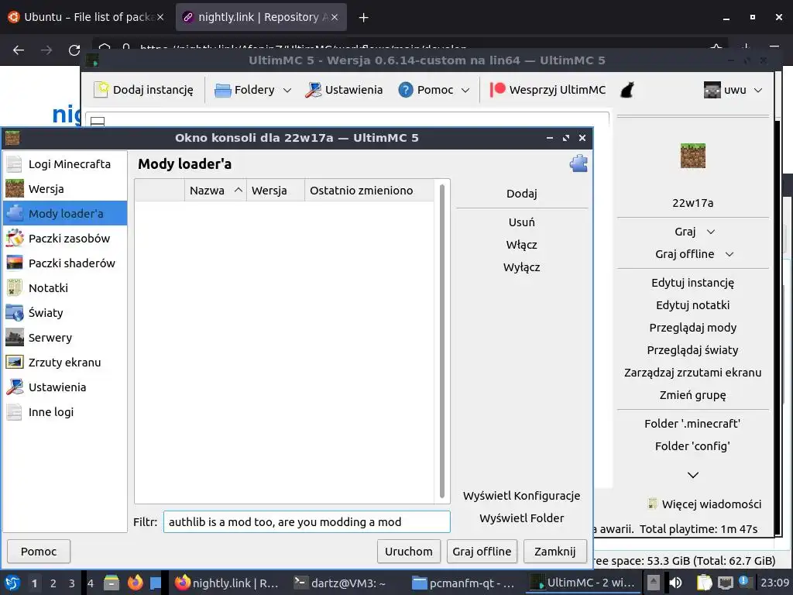Screen dimensions: 793x595
Task: Open the uwu account dropdown arrow
Action: tap(758, 90)
